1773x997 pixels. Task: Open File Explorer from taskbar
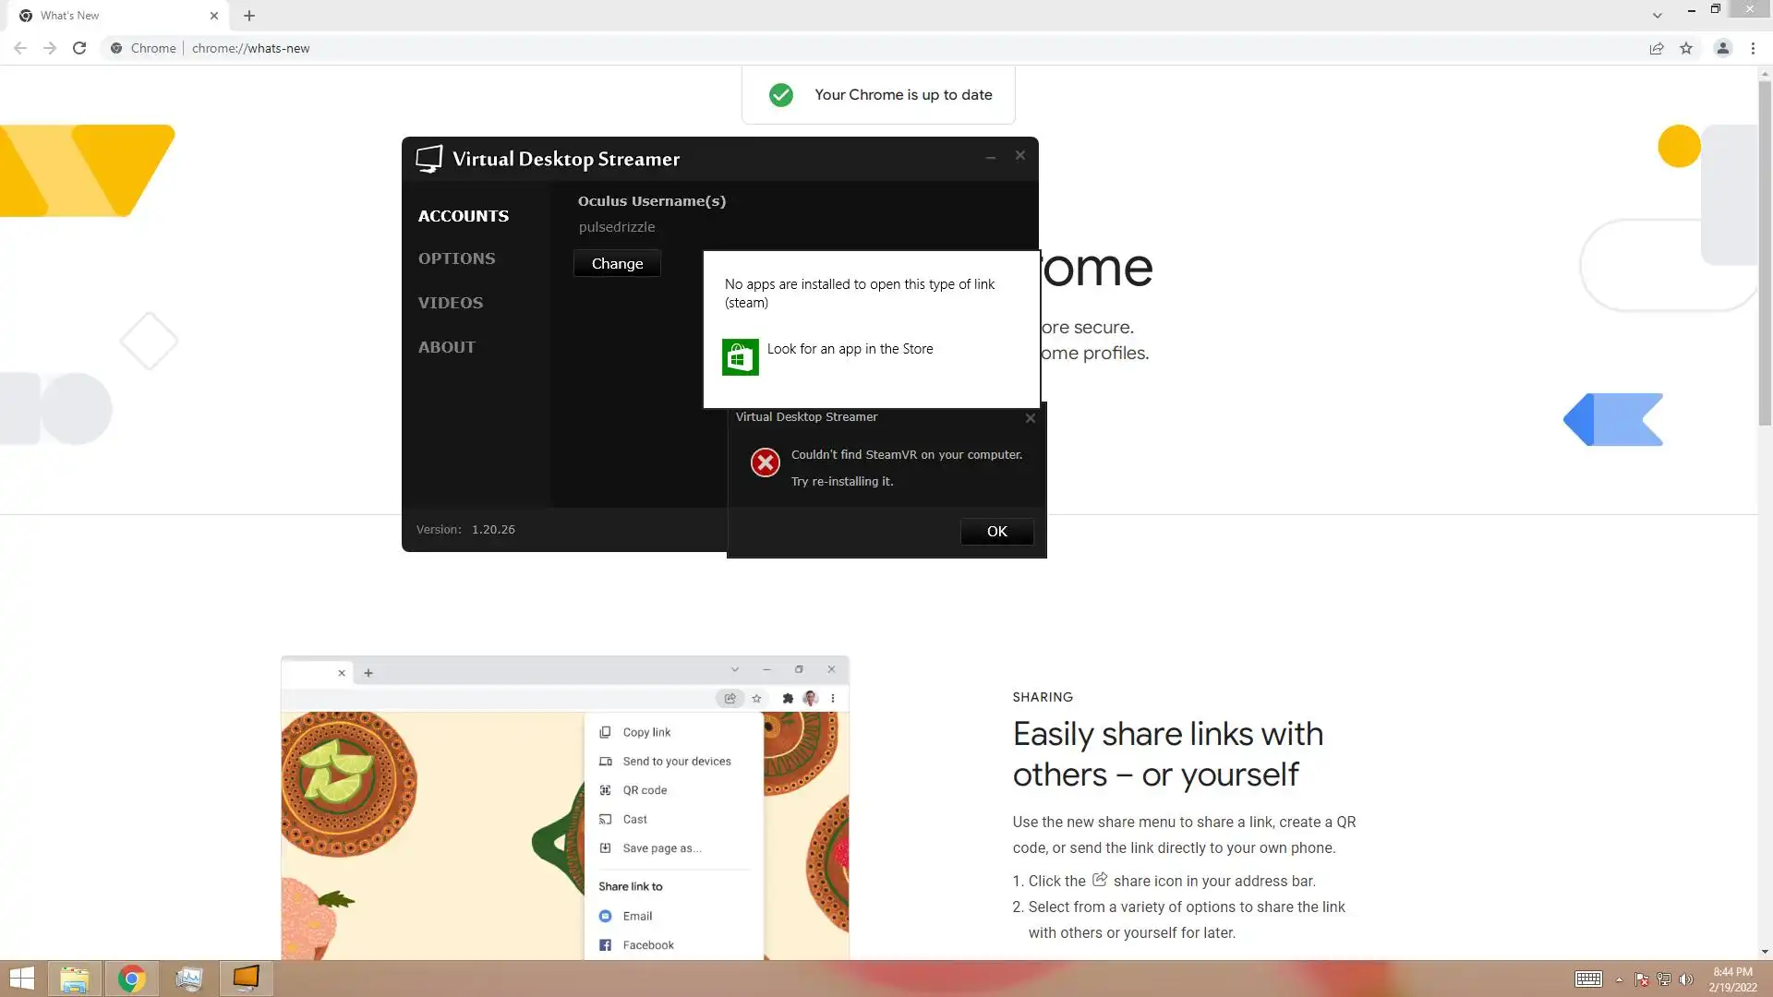click(x=74, y=979)
